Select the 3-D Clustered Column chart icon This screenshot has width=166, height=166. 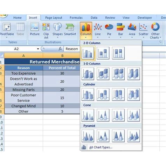pyautogui.click(x=88, y=74)
